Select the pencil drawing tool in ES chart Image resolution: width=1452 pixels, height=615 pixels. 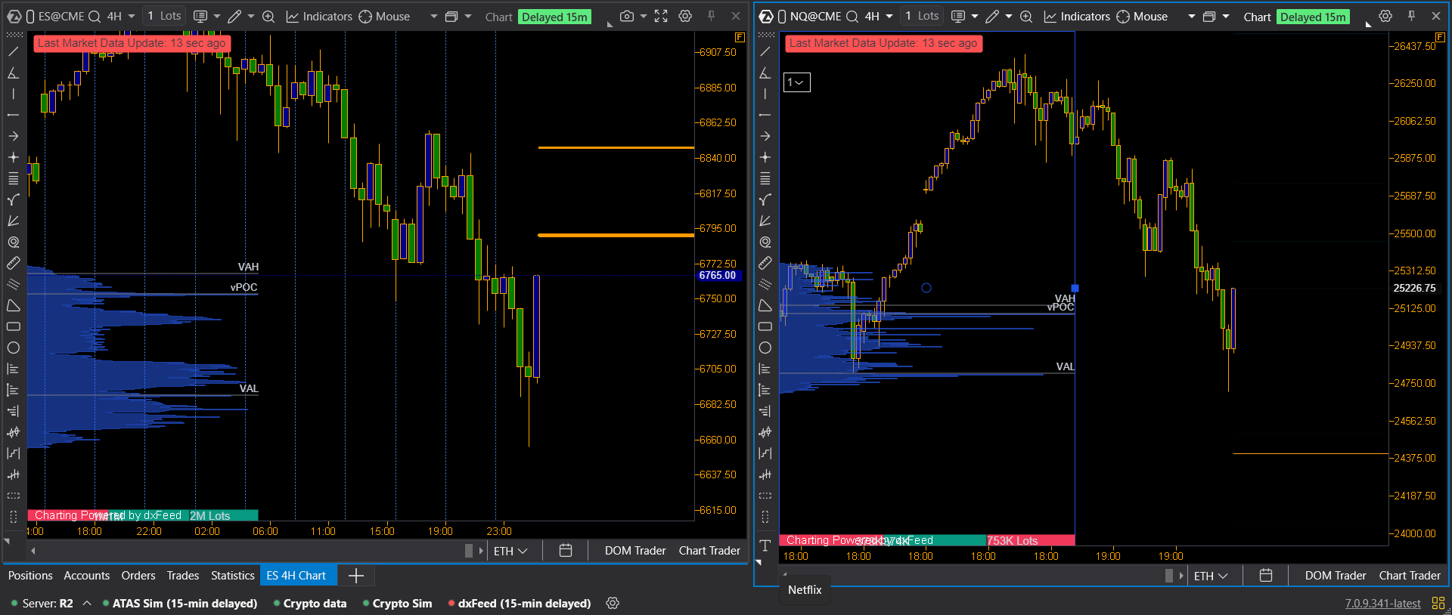click(235, 17)
